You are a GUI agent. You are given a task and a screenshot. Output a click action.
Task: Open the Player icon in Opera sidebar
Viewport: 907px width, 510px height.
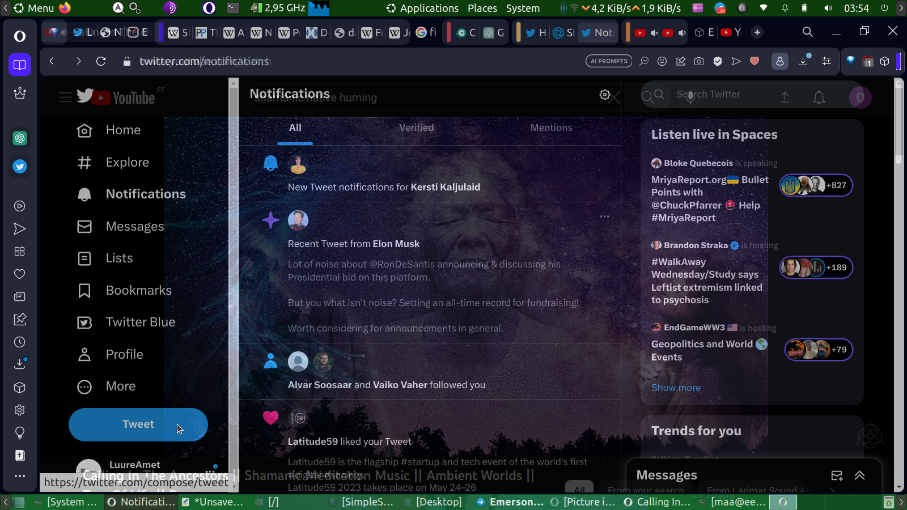click(x=20, y=206)
